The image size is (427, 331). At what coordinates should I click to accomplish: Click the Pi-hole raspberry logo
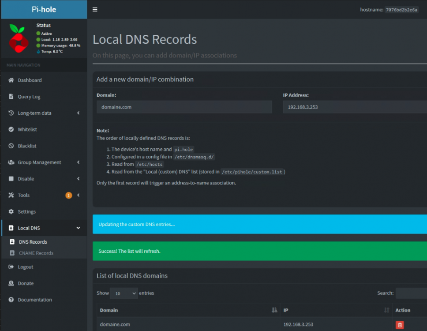pyautogui.click(x=18, y=38)
